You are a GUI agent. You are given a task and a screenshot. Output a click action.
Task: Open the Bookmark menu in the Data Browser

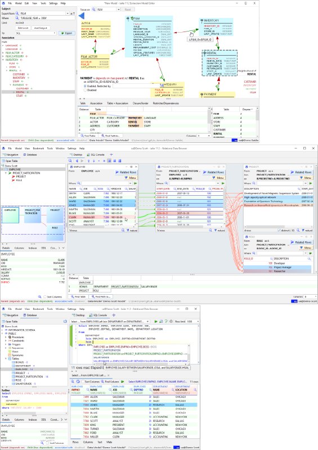coord(38,148)
